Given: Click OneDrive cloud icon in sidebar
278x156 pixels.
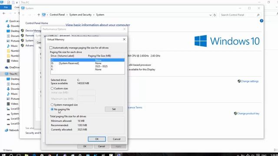Looking at the screenshot, I should pyautogui.click(x=7, y=68).
